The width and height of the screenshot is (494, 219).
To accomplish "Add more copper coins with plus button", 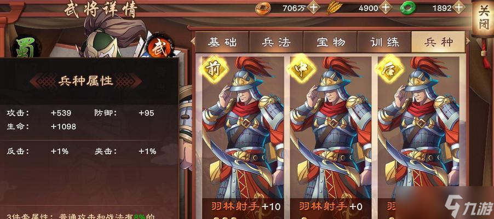I will pyautogui.click(x=313, y=8).
